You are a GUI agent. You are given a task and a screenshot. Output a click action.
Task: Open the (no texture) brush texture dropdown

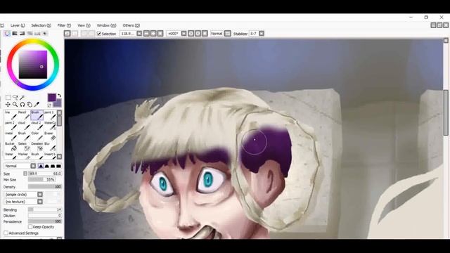[40, 202]
